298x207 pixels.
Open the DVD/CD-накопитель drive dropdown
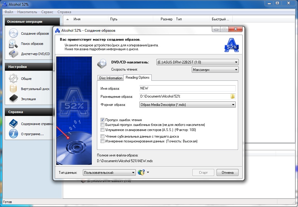pyautogui.click(x=197, y=62)
